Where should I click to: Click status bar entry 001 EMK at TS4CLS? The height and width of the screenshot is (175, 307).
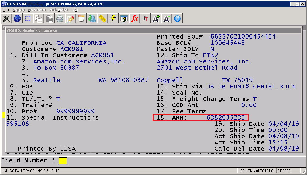pos(257,171)
